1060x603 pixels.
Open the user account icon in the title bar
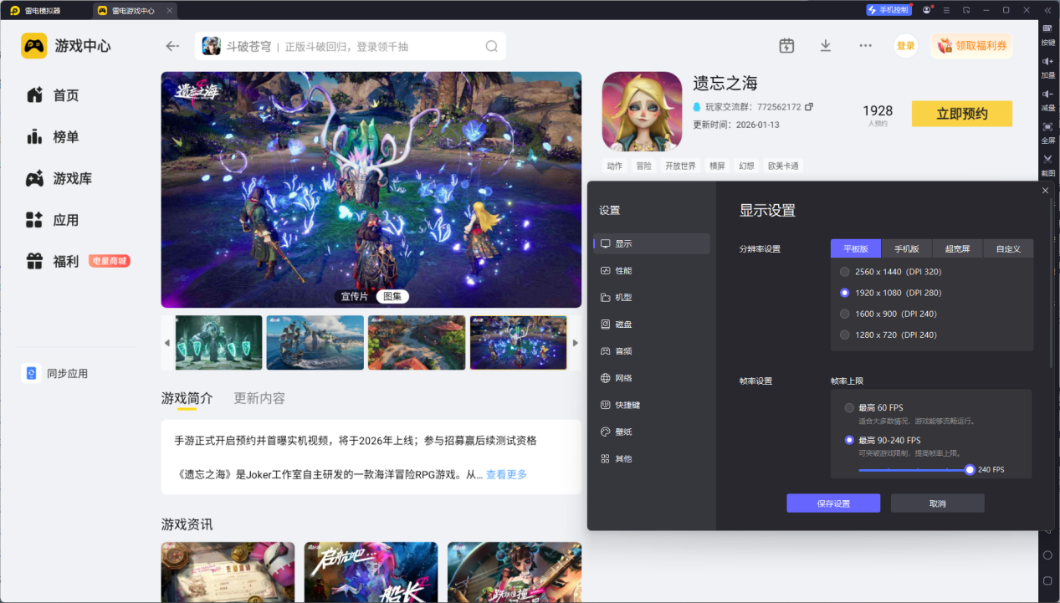point(927,10)
